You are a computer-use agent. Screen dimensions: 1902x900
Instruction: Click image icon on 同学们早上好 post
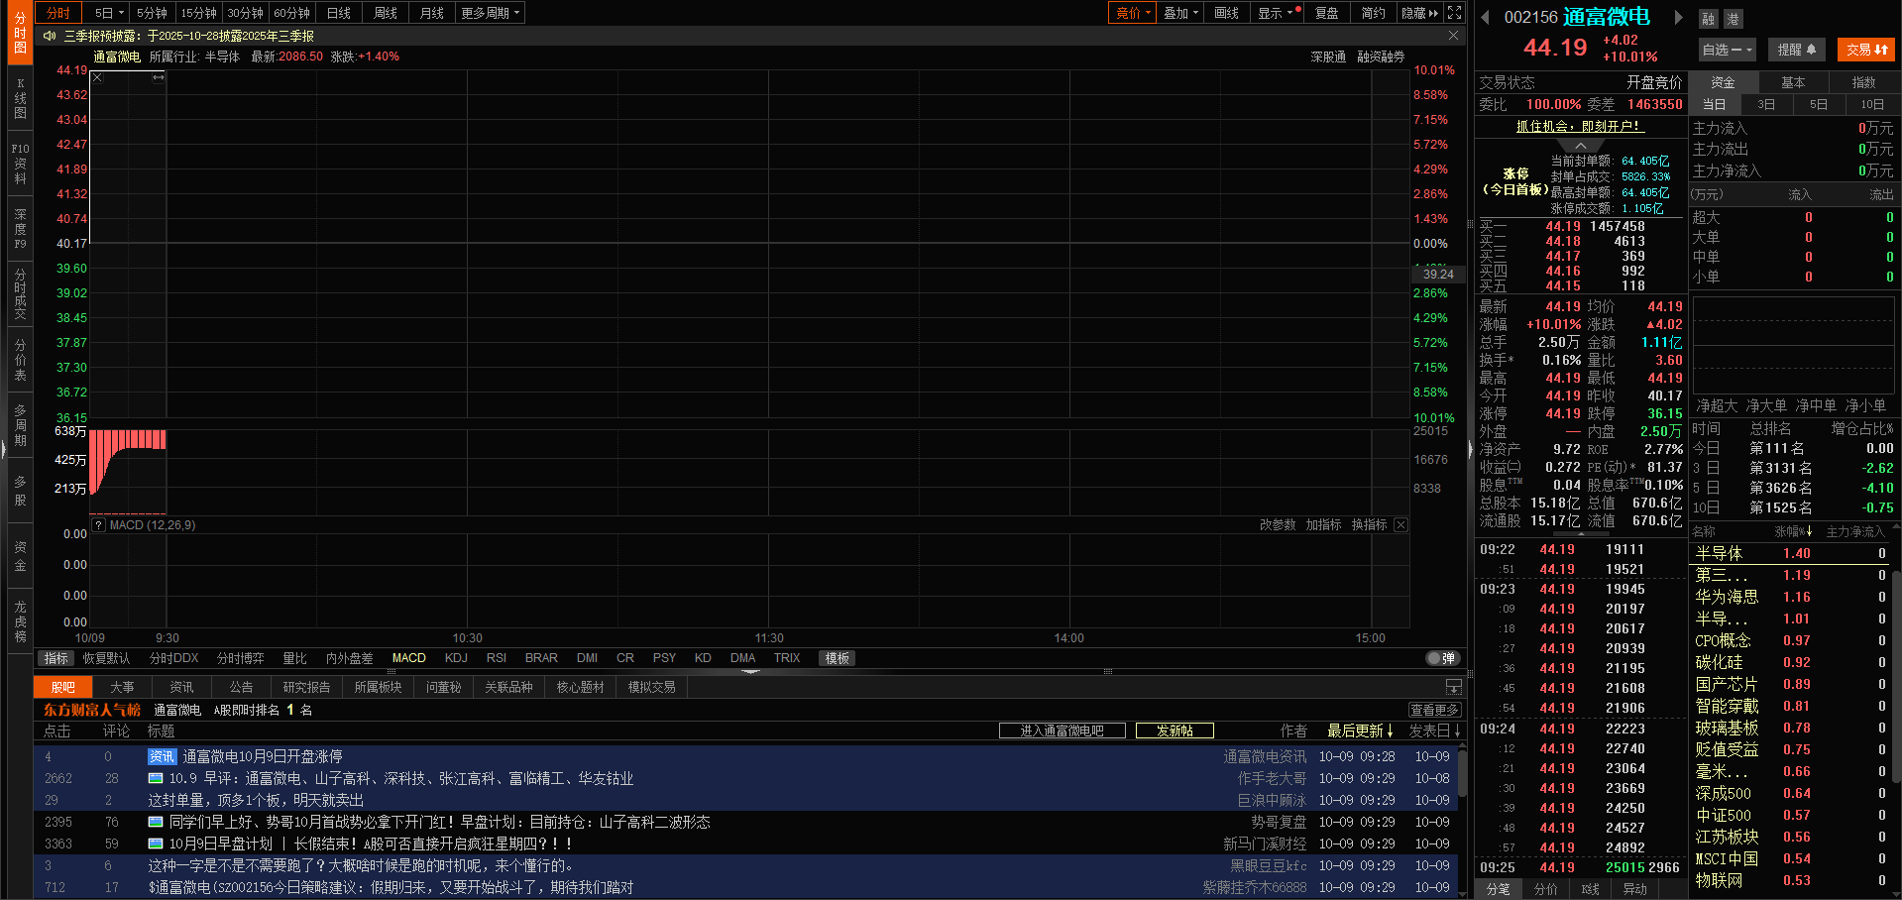tap(156, 822)
